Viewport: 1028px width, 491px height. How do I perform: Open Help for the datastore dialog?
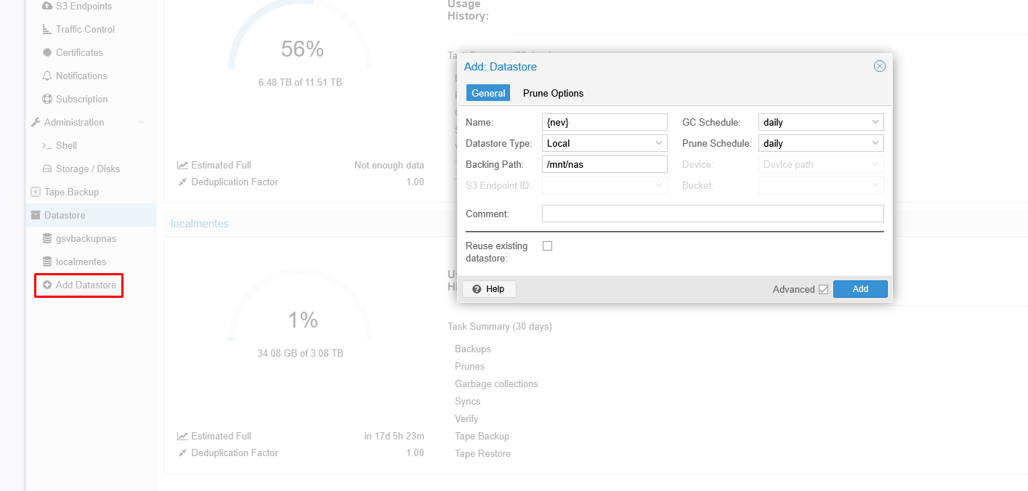(489, 289)
